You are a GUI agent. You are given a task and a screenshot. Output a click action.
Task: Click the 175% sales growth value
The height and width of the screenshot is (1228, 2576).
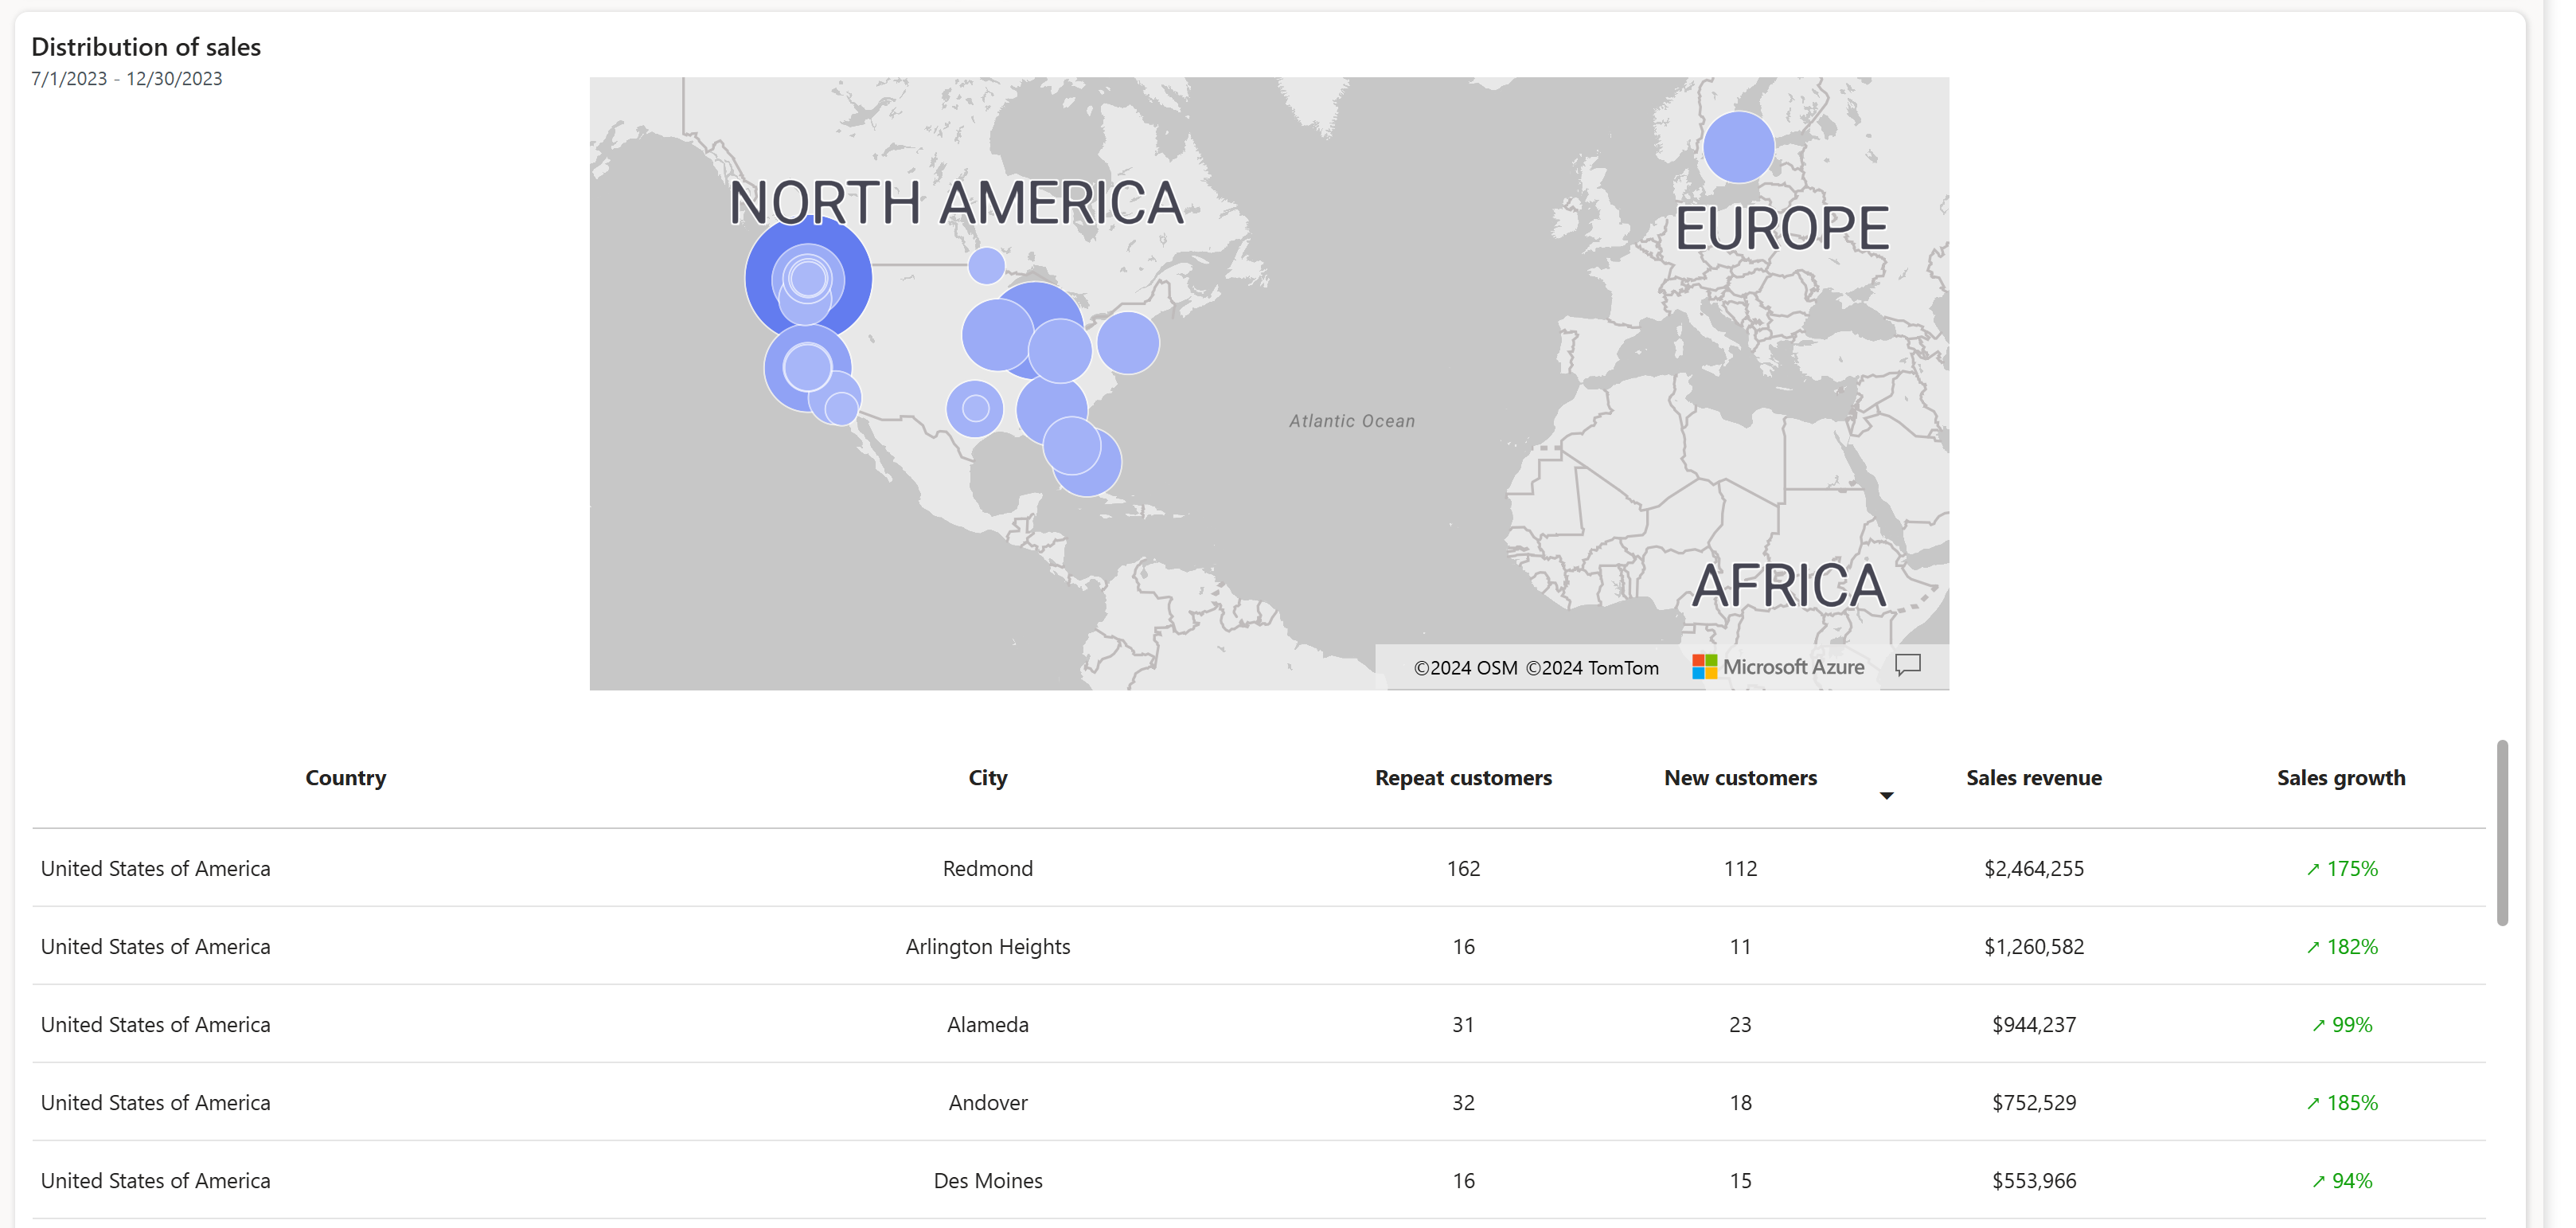coord(2341,868)
